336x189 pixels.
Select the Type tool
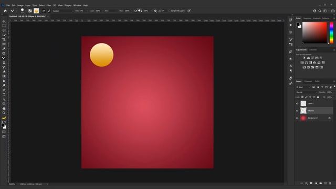tap(4, 94)
